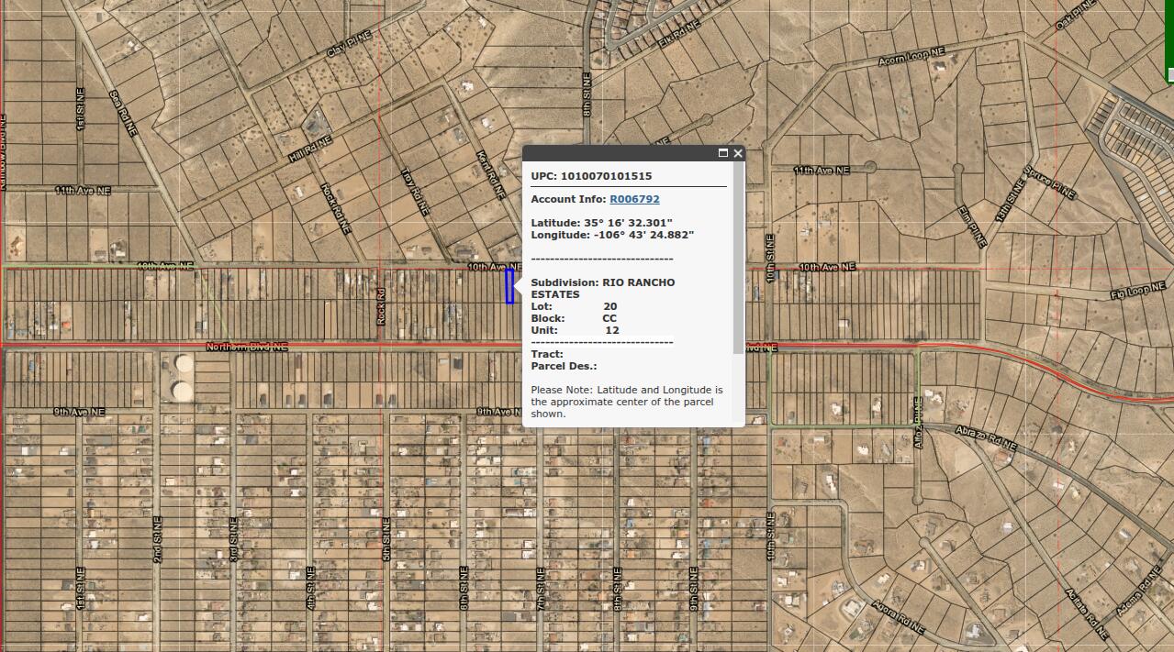Open the R006792 account info link
The height and width of the screenshot is (652, 1174).
click(x=636, y=197)
